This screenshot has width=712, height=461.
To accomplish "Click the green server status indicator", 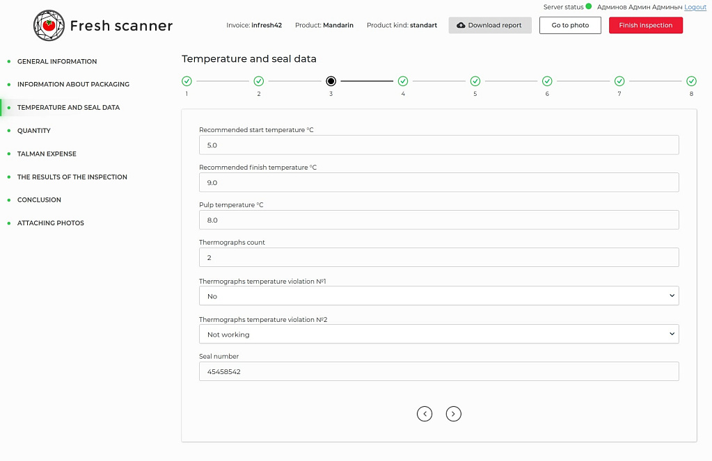I will tap(589, 7).
